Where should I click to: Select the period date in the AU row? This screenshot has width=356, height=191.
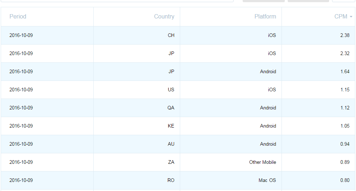21,144
